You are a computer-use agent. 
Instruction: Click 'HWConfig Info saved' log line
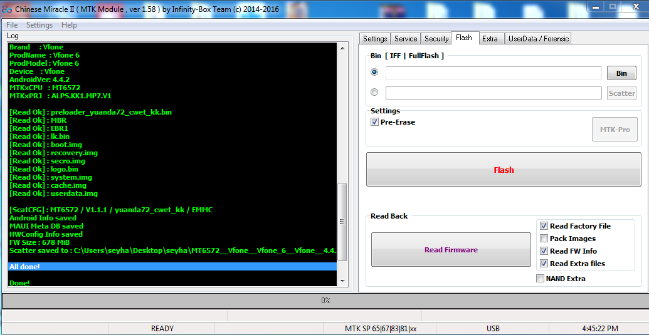46,234
